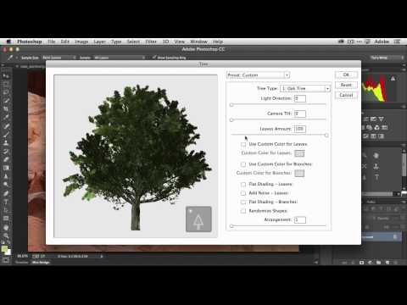Select the Lasso tool
The width and height of the screenshot is (407, 305).
pyautogui.click(x=6, y=92)
